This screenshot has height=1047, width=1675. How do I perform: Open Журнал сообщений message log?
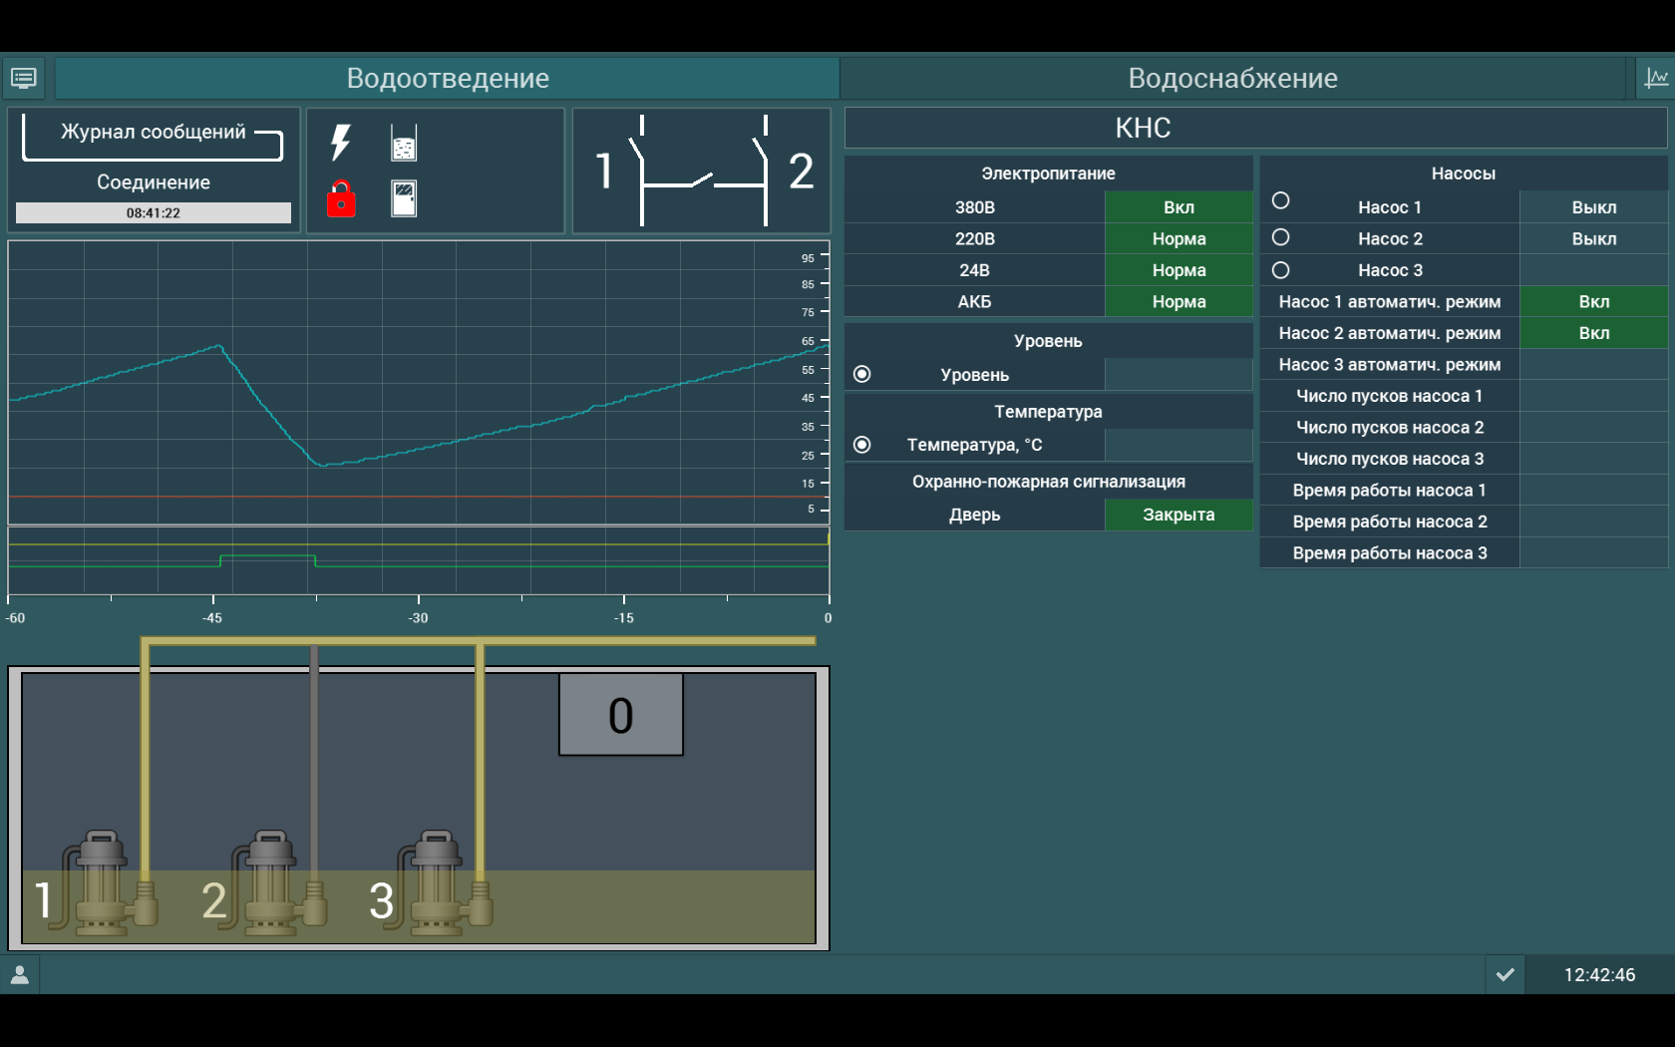(153, 133)
